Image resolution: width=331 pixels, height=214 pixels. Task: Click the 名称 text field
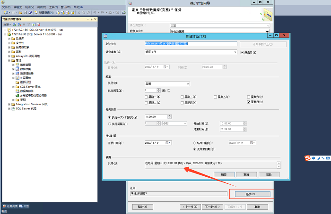190,44
